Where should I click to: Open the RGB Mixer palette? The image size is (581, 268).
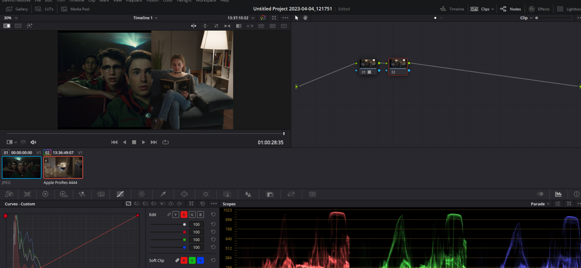tap(82, 194)
